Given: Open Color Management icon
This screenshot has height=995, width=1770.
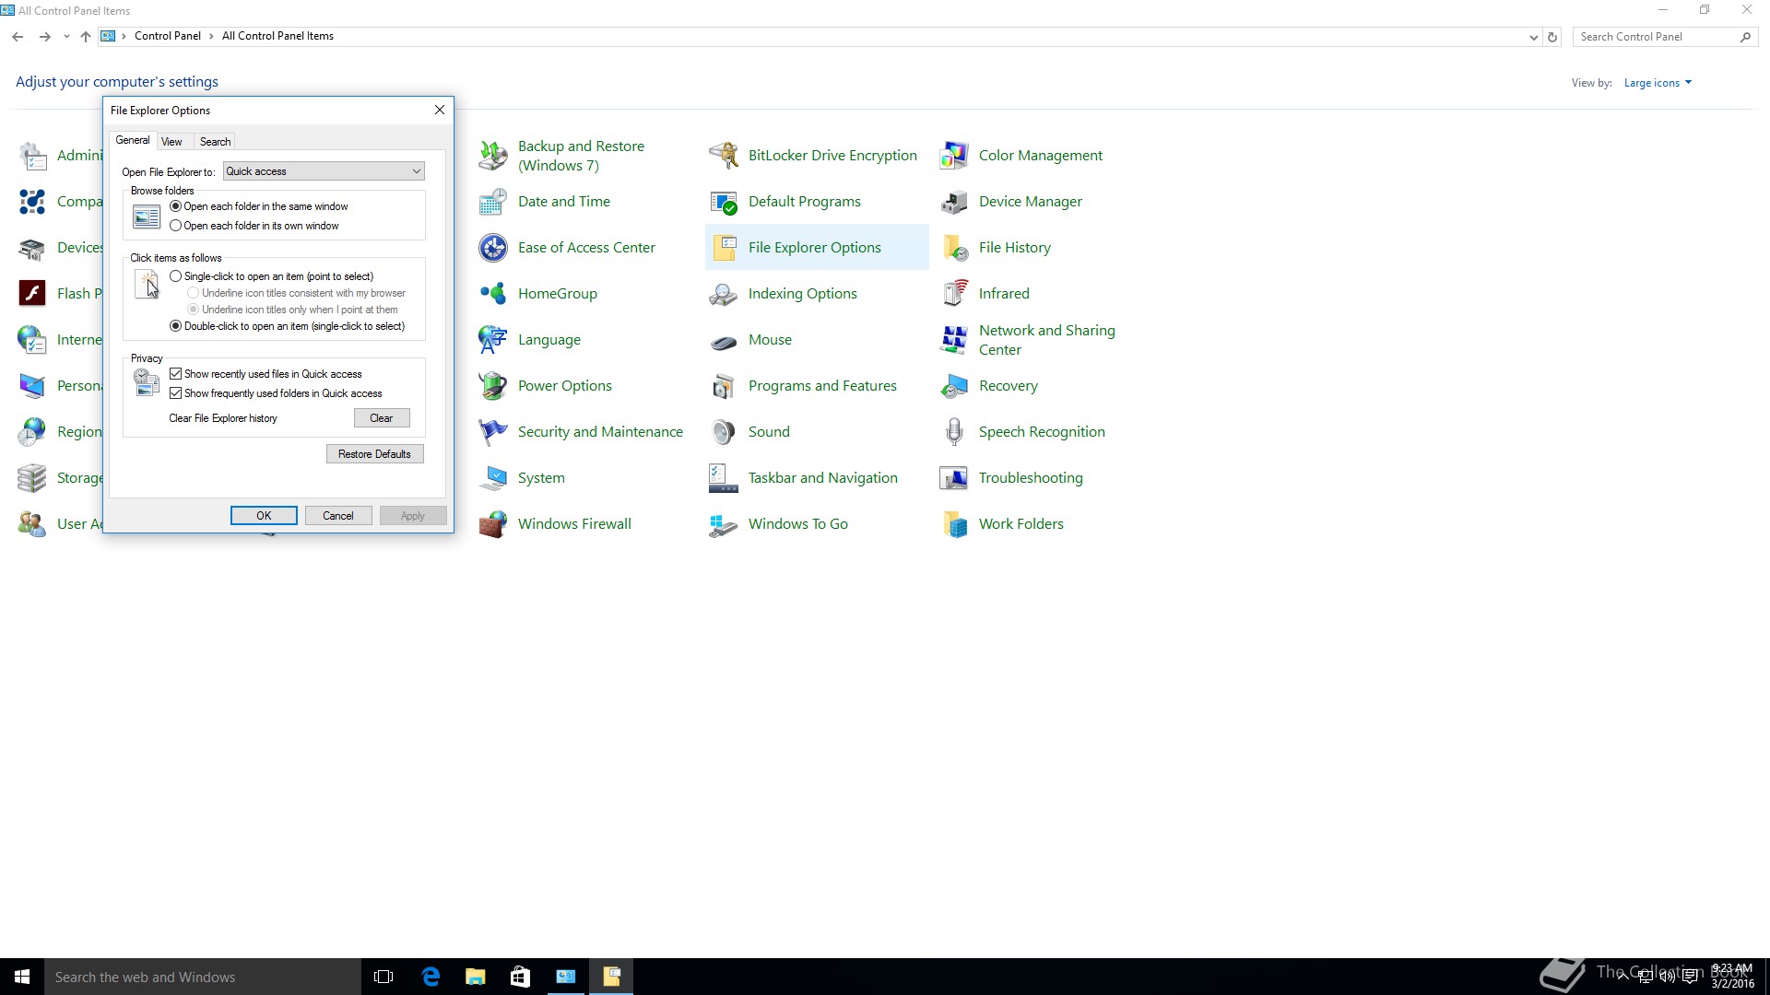Looking at the screenshot, I should 954,156.
